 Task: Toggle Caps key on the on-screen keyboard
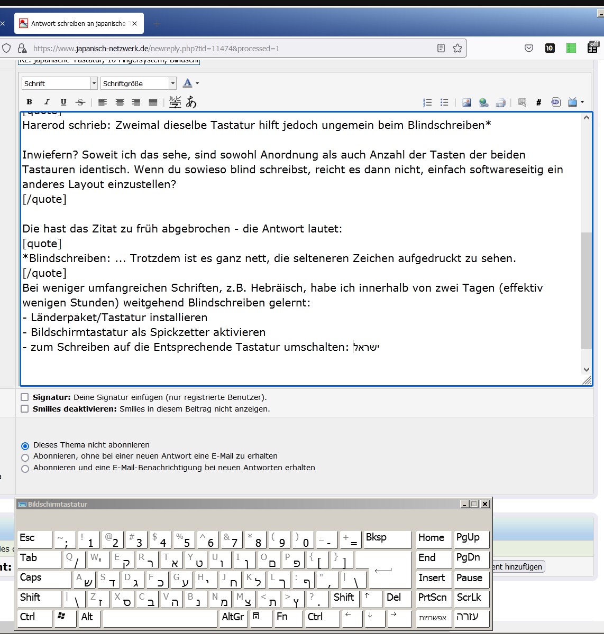[44, 579]
